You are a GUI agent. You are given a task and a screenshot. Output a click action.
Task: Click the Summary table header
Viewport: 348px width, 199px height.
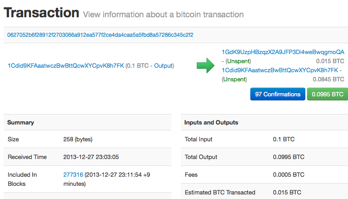pos(20,123)
